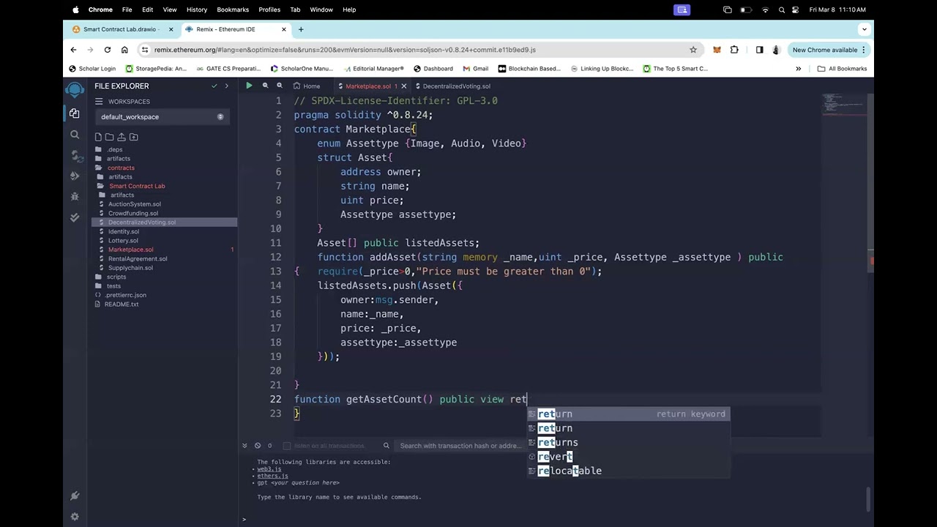Close the Marketplace.sol editor tab
This screenshot has height=527, width=937.
tap(403, 86)
